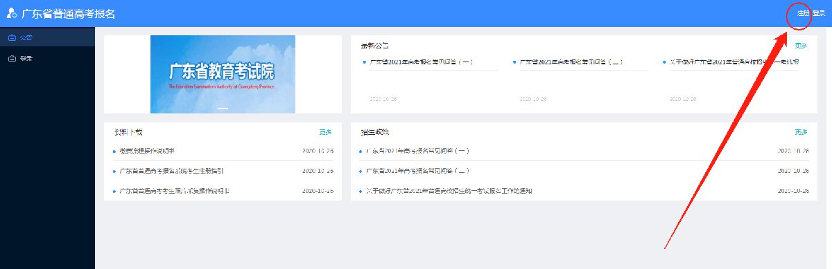
Task: Click date in 招生政策 统一考试报名 通知 row
Action: pyautogui.click(x=793, y=190)
